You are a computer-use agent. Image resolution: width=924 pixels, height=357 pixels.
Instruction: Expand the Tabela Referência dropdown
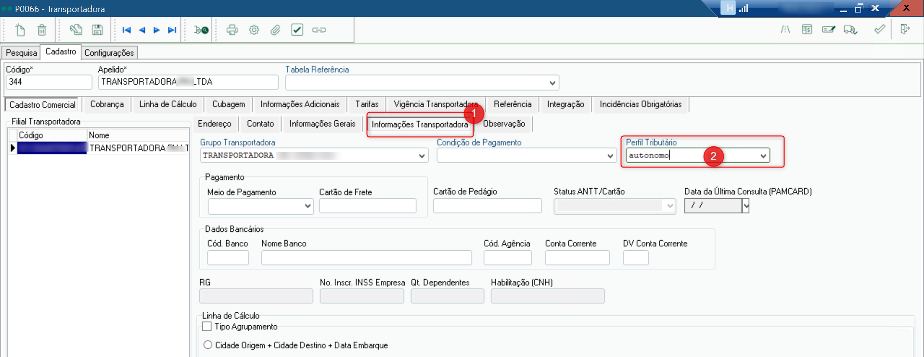(552, 83)
